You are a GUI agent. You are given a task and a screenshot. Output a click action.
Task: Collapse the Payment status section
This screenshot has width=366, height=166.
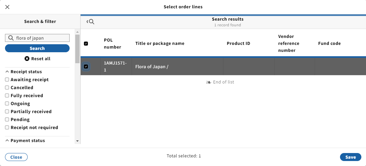tap(25, 141)
